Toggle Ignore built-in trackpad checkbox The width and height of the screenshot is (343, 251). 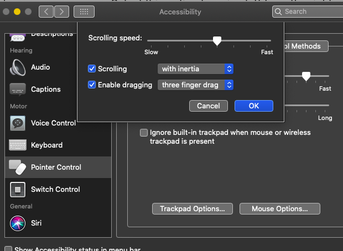coord(144,133)
